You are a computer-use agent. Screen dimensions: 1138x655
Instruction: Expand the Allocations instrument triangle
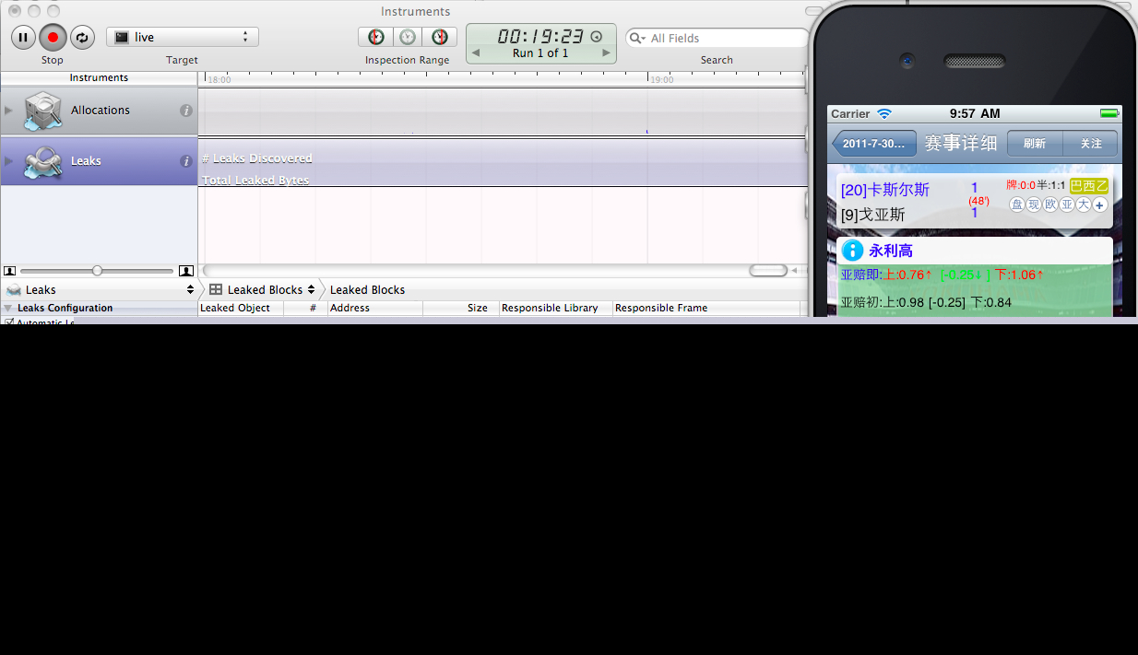pos(9,111)
